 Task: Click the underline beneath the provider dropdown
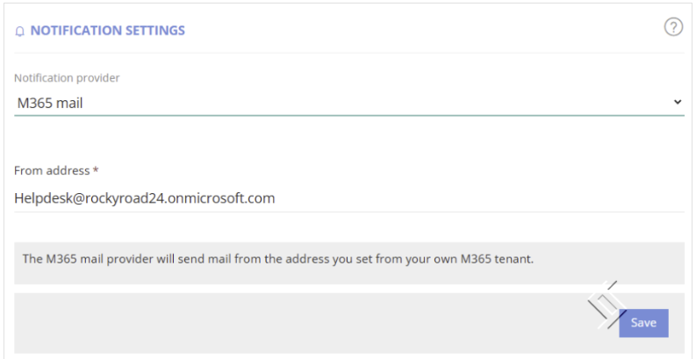(x=349, y=115)
